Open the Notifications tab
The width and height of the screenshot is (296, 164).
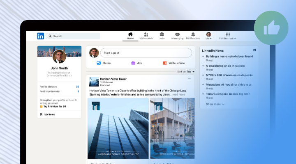[193, 36]
